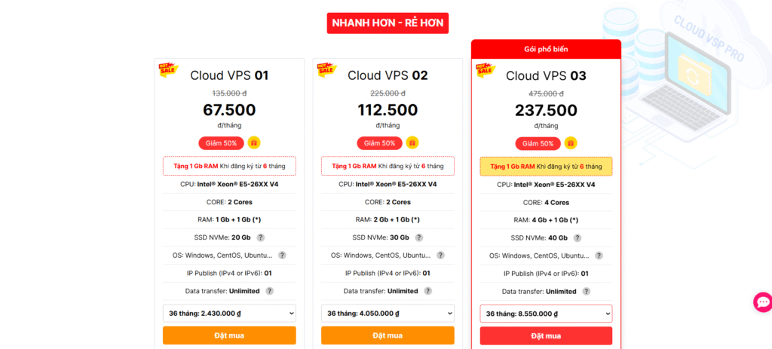This screenshot has height=349, width=772.
Task: Click OS help icon in Cloud VPS 01
Action: click(x=282, y=256)
